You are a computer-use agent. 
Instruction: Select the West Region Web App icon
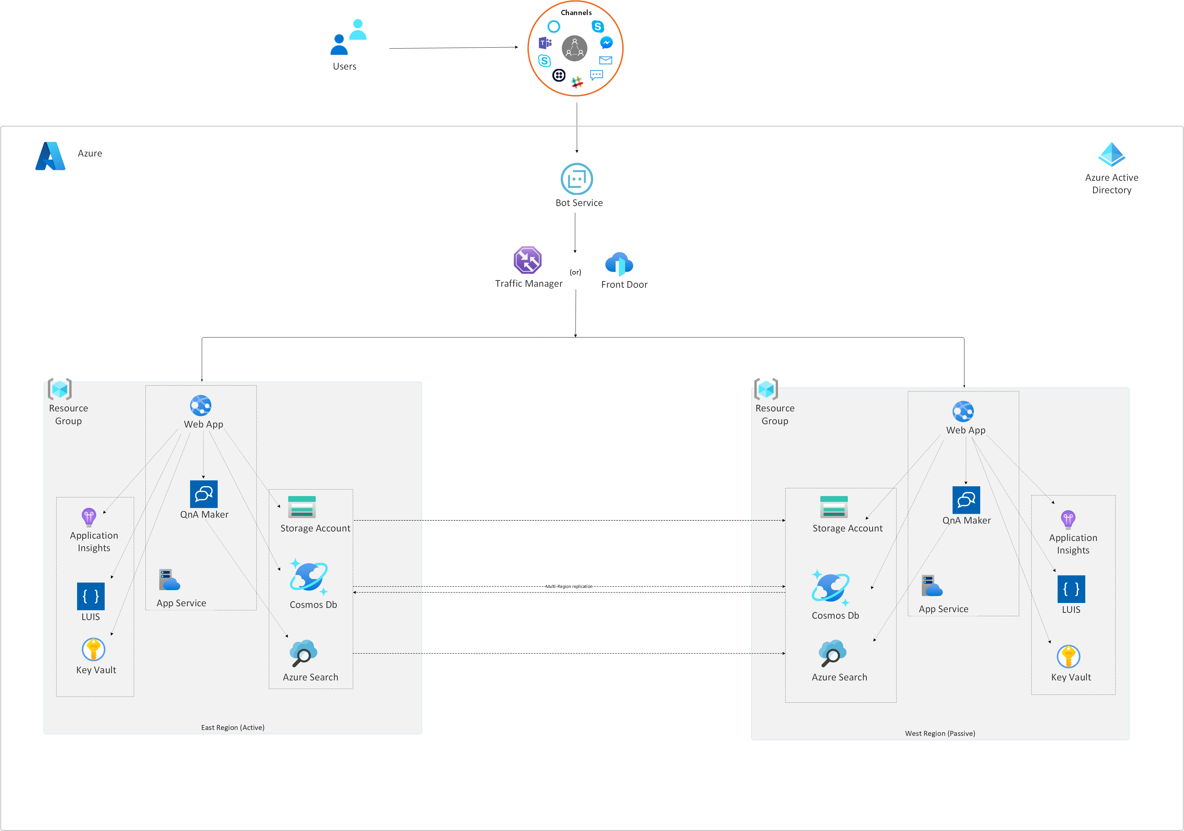(x=963, y=411)
